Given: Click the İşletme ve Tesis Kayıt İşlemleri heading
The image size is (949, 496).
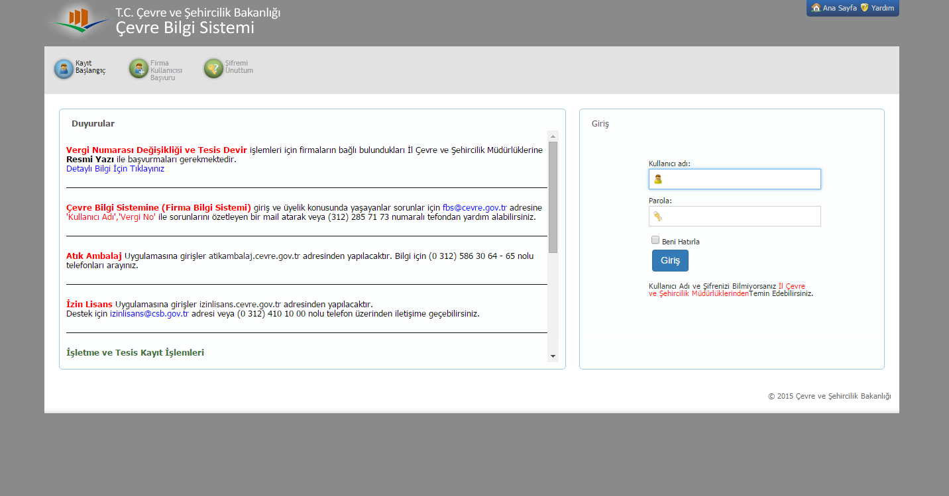Looking at the screenshot, I should (135, 352).
